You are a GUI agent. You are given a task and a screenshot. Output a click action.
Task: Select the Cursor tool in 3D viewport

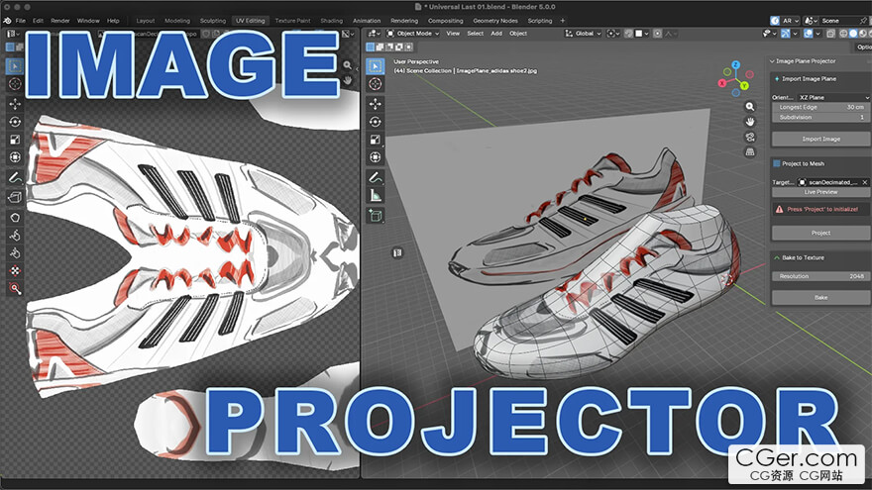[x=376, y=84]
